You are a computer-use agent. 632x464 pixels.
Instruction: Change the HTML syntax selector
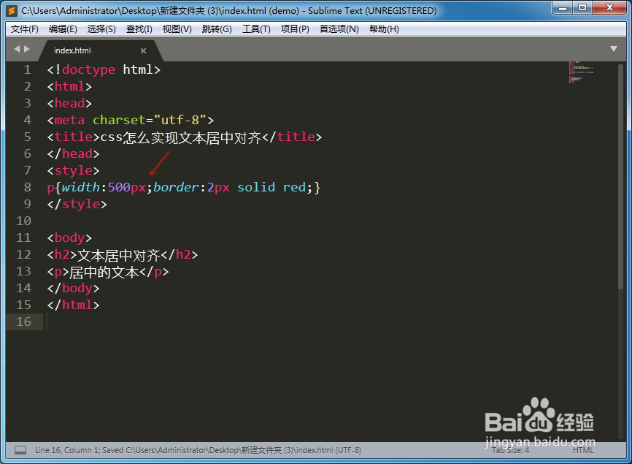pyautogui.click(x=583, y=450)
